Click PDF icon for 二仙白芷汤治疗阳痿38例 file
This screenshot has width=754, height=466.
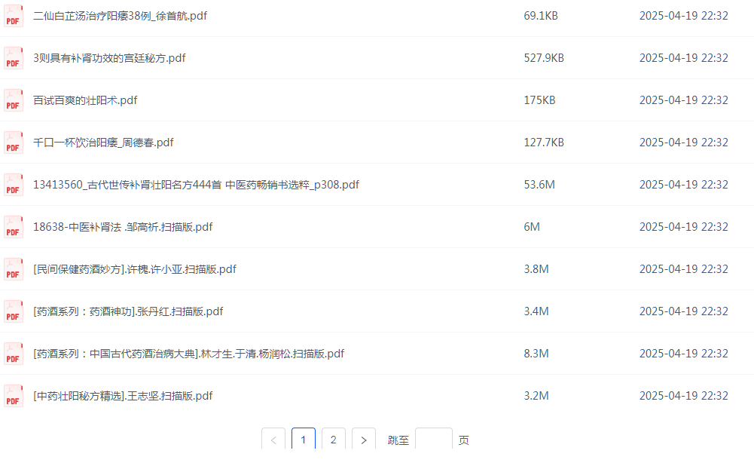(x=14, y=16)
